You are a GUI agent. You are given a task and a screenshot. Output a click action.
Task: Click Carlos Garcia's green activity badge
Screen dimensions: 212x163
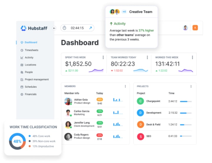[x=100, y=111]
